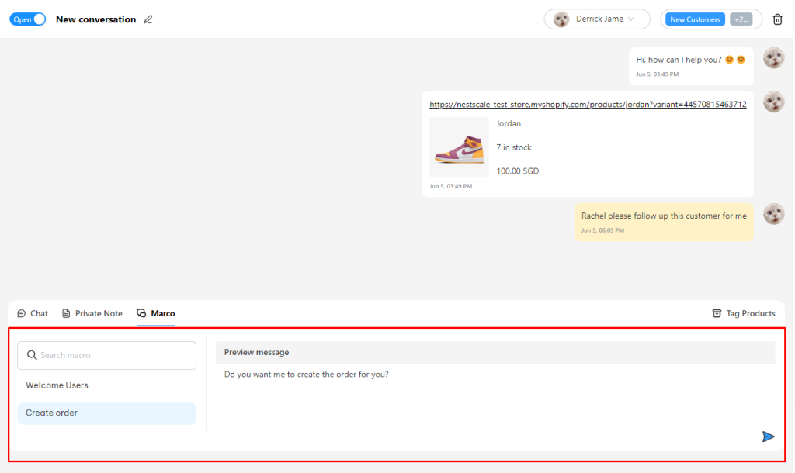Click the '100.00 SGD' price text
Screen dimensions: 795x473
click(517, 171)
